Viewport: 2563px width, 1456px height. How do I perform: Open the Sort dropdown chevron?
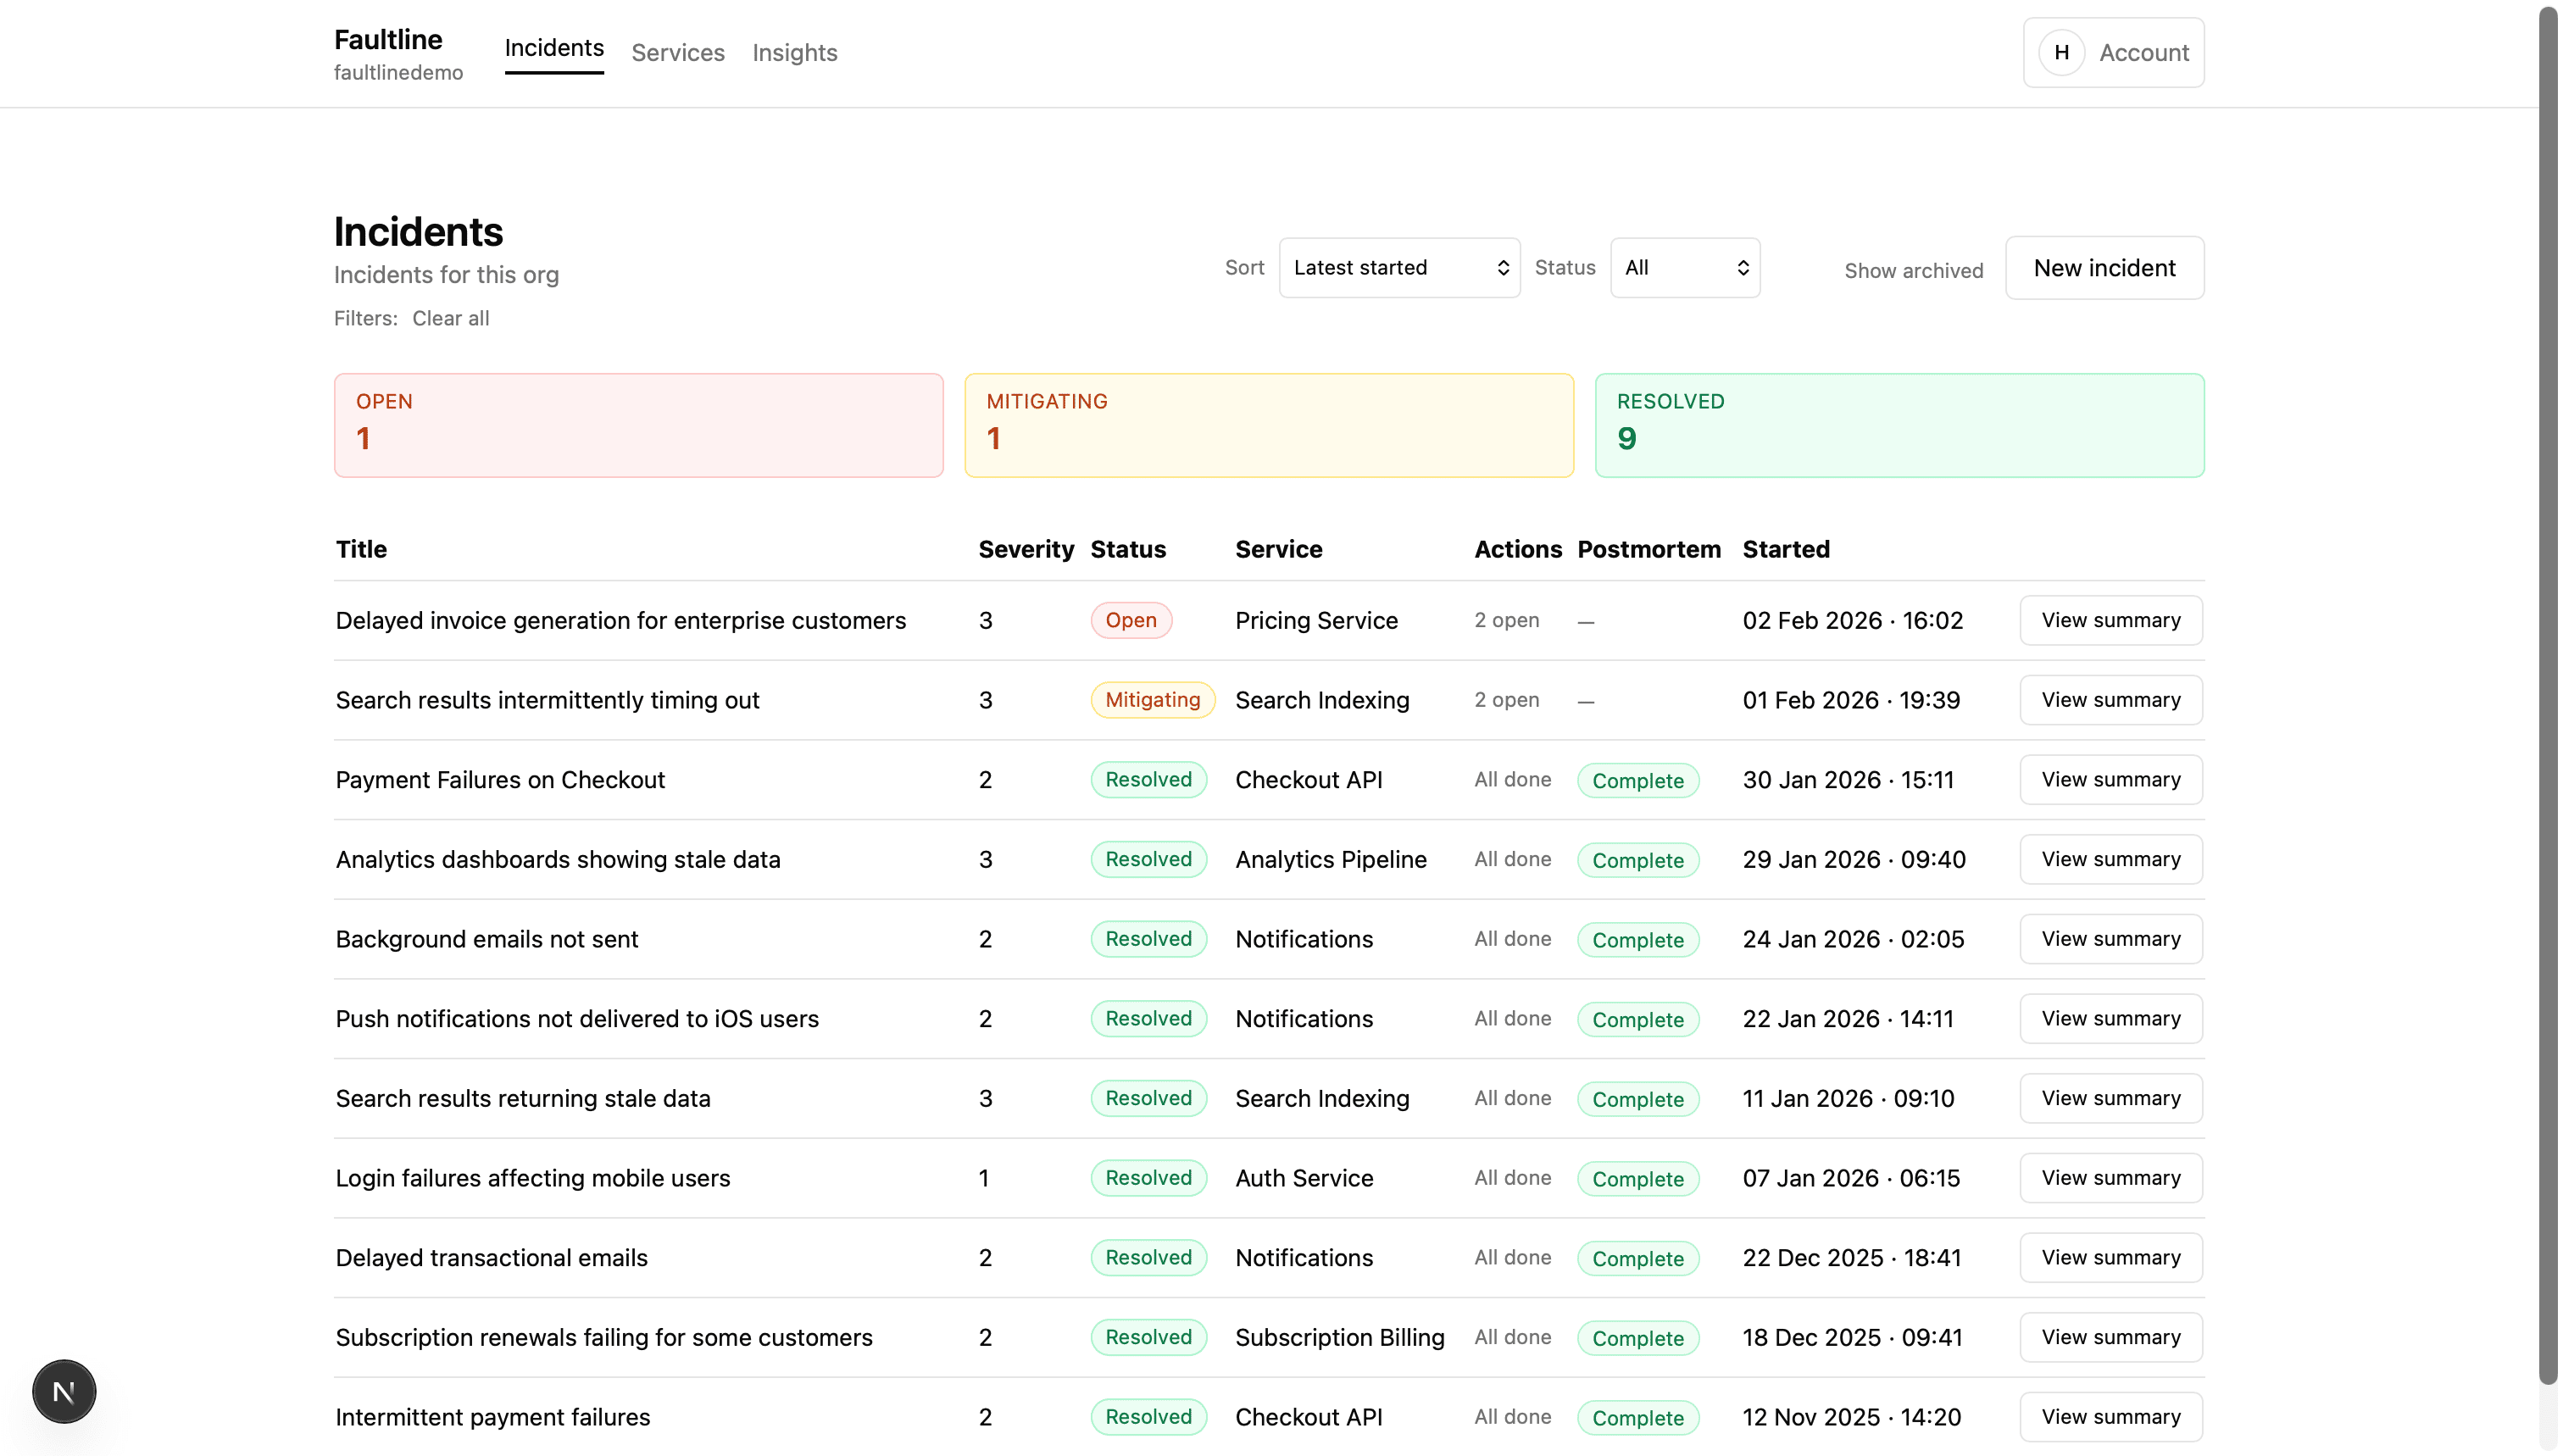(x=1502, y=267)
